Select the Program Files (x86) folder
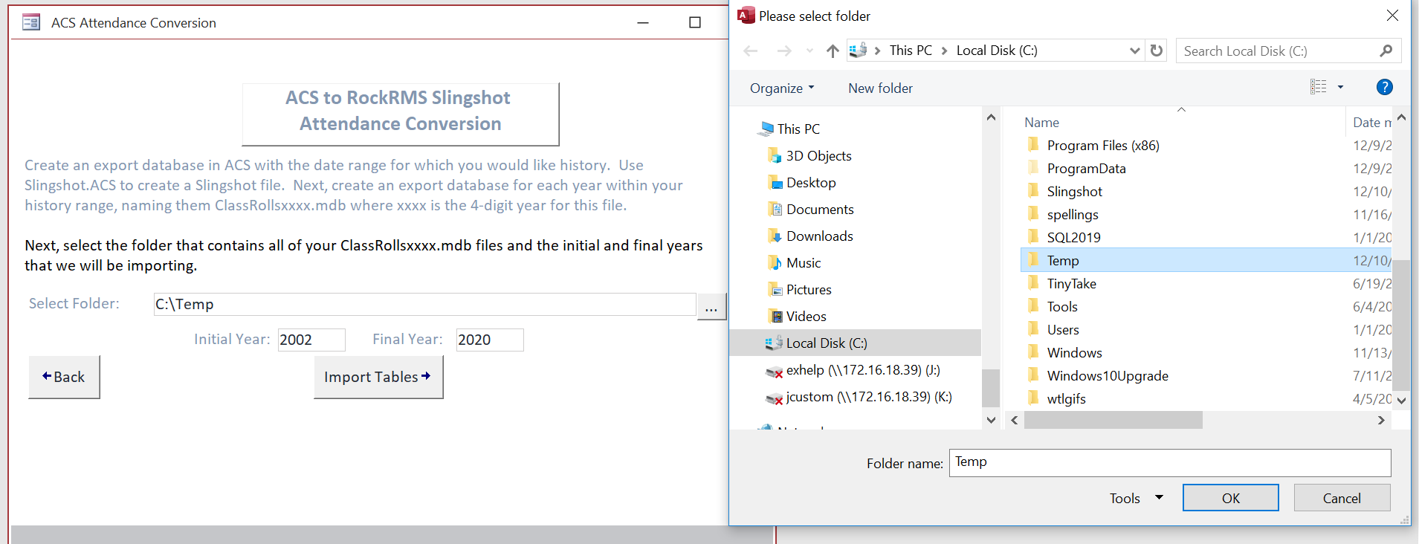 coord(1102,145)
